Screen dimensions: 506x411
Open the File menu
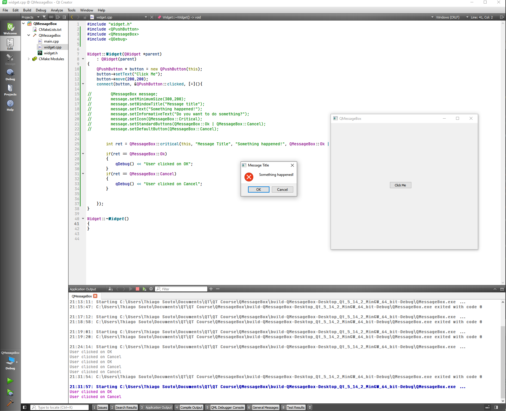[5, 10]
